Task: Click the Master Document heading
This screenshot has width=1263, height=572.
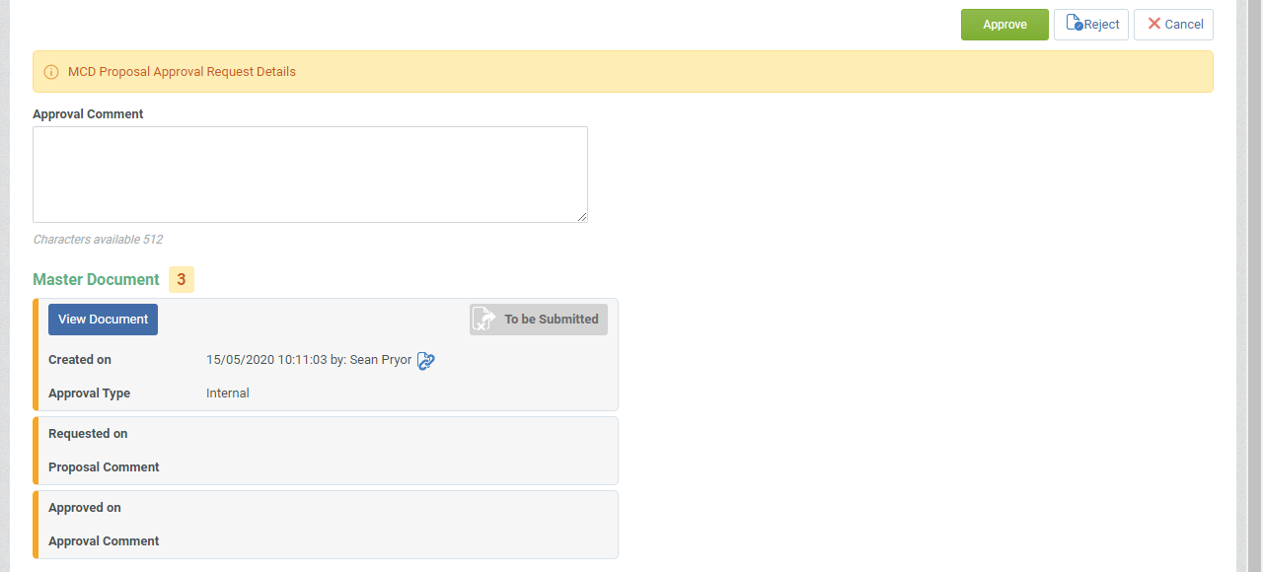Action: point(96,280)
